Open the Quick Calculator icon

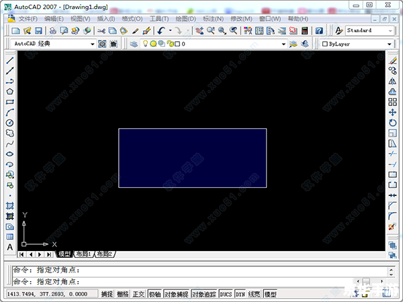304,31
